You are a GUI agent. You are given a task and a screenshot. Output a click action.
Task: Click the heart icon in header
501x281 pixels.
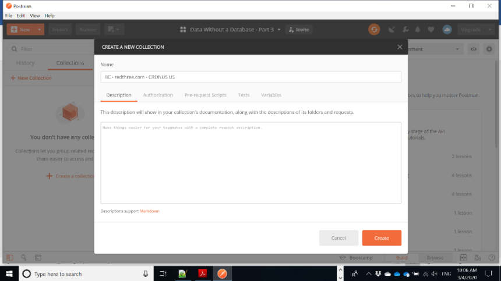click(x=431, y=30)
